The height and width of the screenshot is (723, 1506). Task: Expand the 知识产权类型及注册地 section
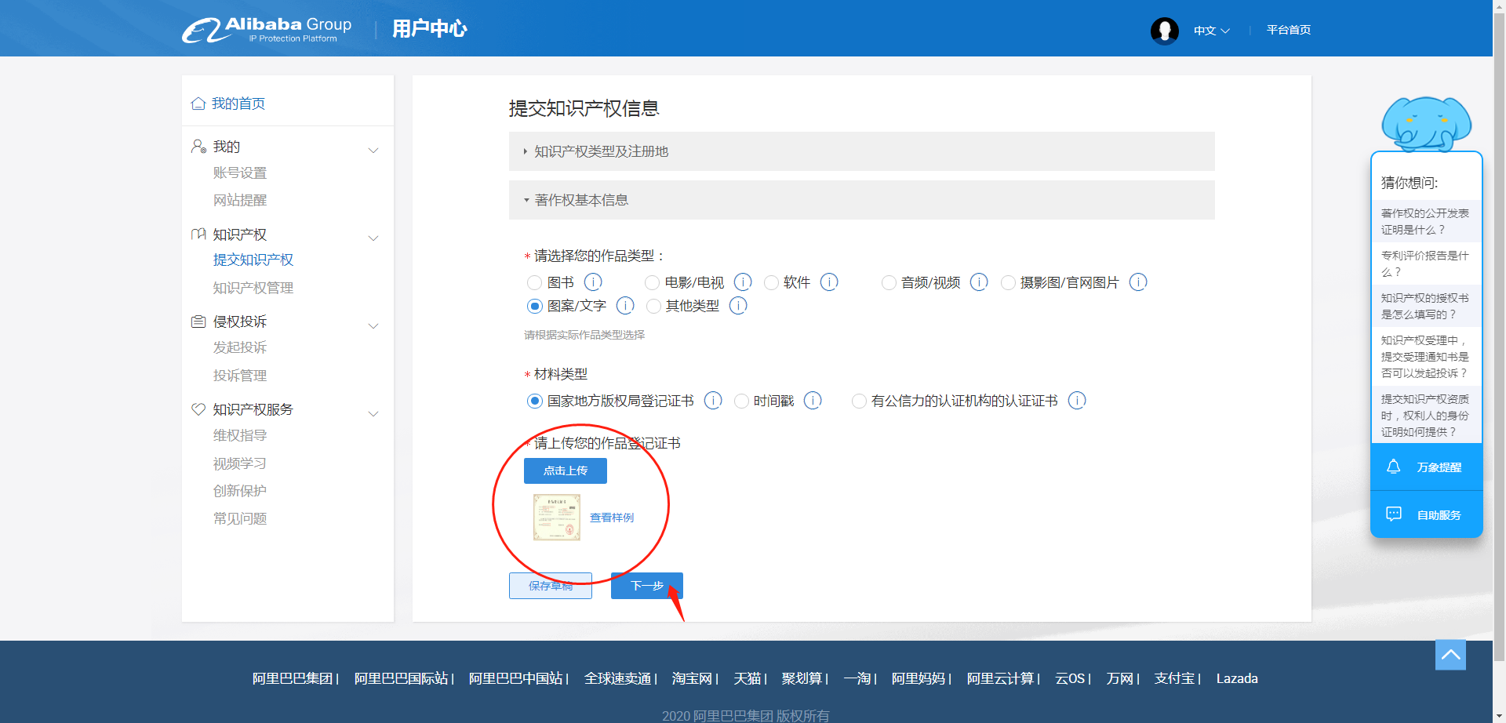tap(861, 151)
